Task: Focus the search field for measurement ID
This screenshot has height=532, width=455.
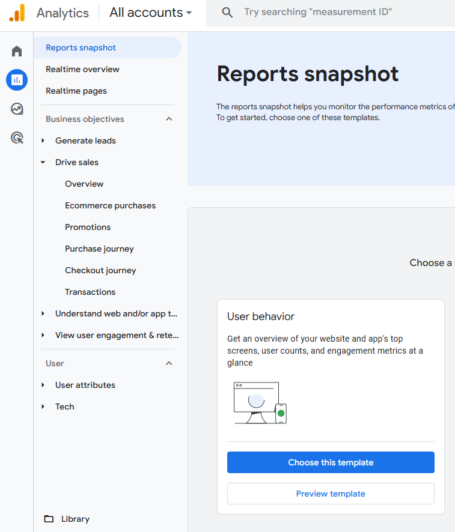Action: click(x=331, y=13)
